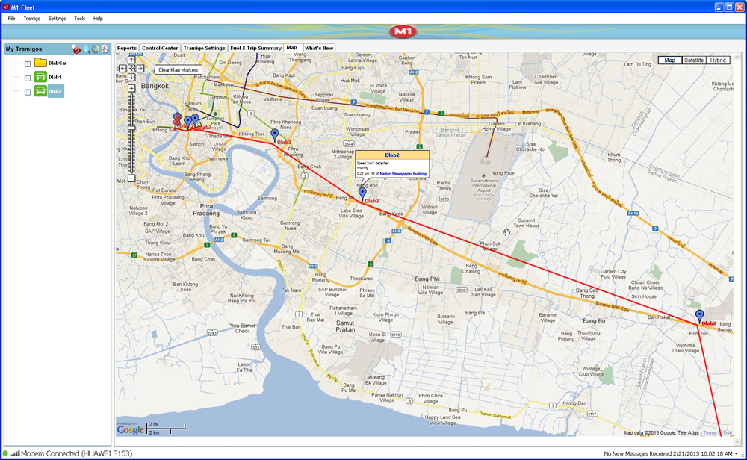Click the My Tramigos panel title

(x=24, y=49)
